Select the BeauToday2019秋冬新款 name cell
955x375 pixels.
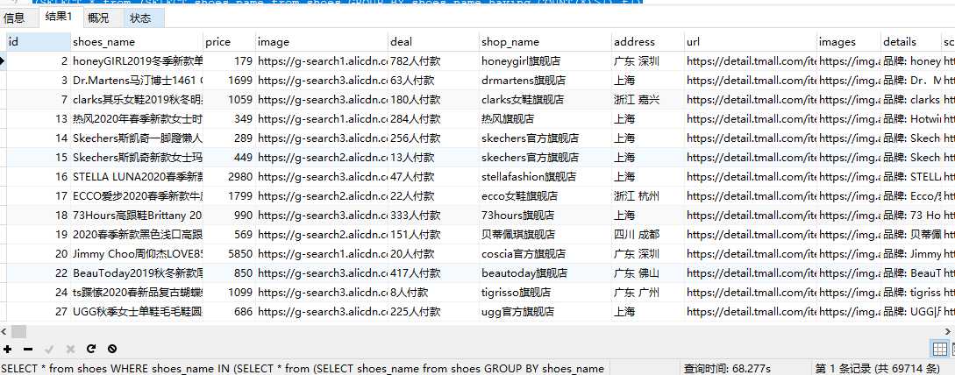[x=137, y=272]
